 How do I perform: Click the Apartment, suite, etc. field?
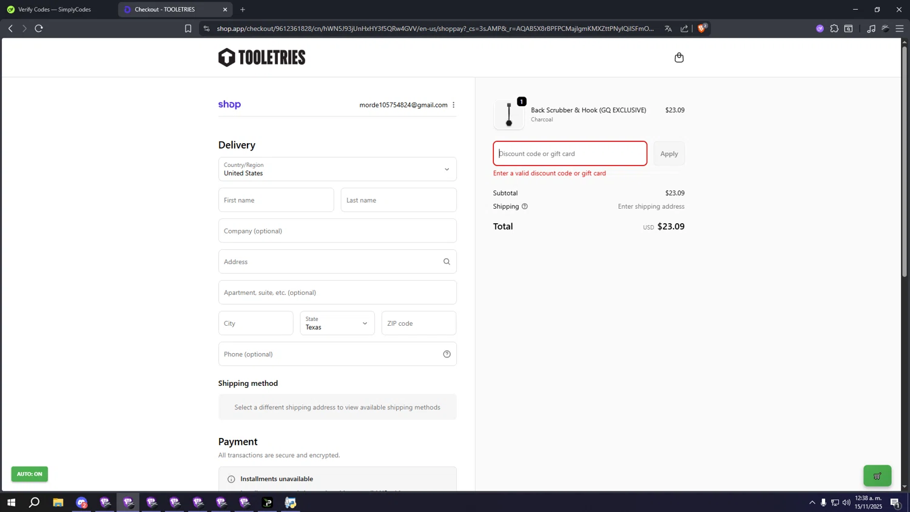(337, 292)
